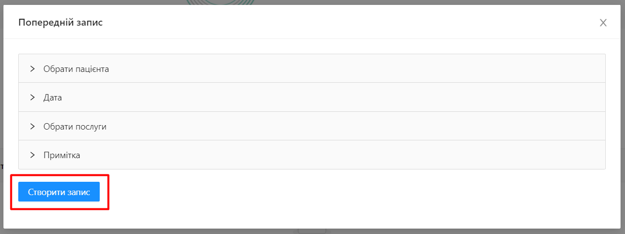
Task: Open the Примітка panel
Action: (x=62, y=155)
